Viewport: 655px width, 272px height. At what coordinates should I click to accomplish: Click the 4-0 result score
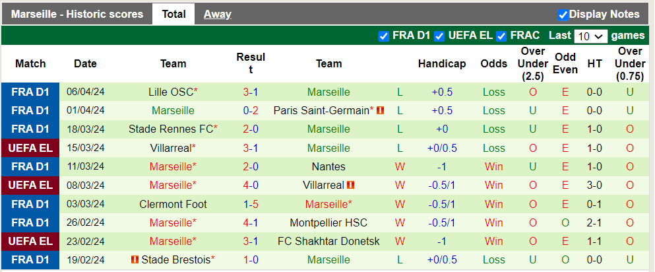pyautogui.click(x=251, y=186)
